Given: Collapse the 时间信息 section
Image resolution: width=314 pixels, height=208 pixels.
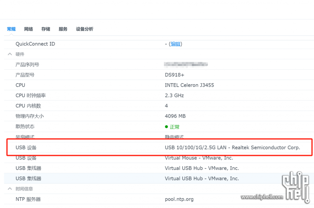Looking at the screenshot, I should pyautogui.click(x=10, y=189).
